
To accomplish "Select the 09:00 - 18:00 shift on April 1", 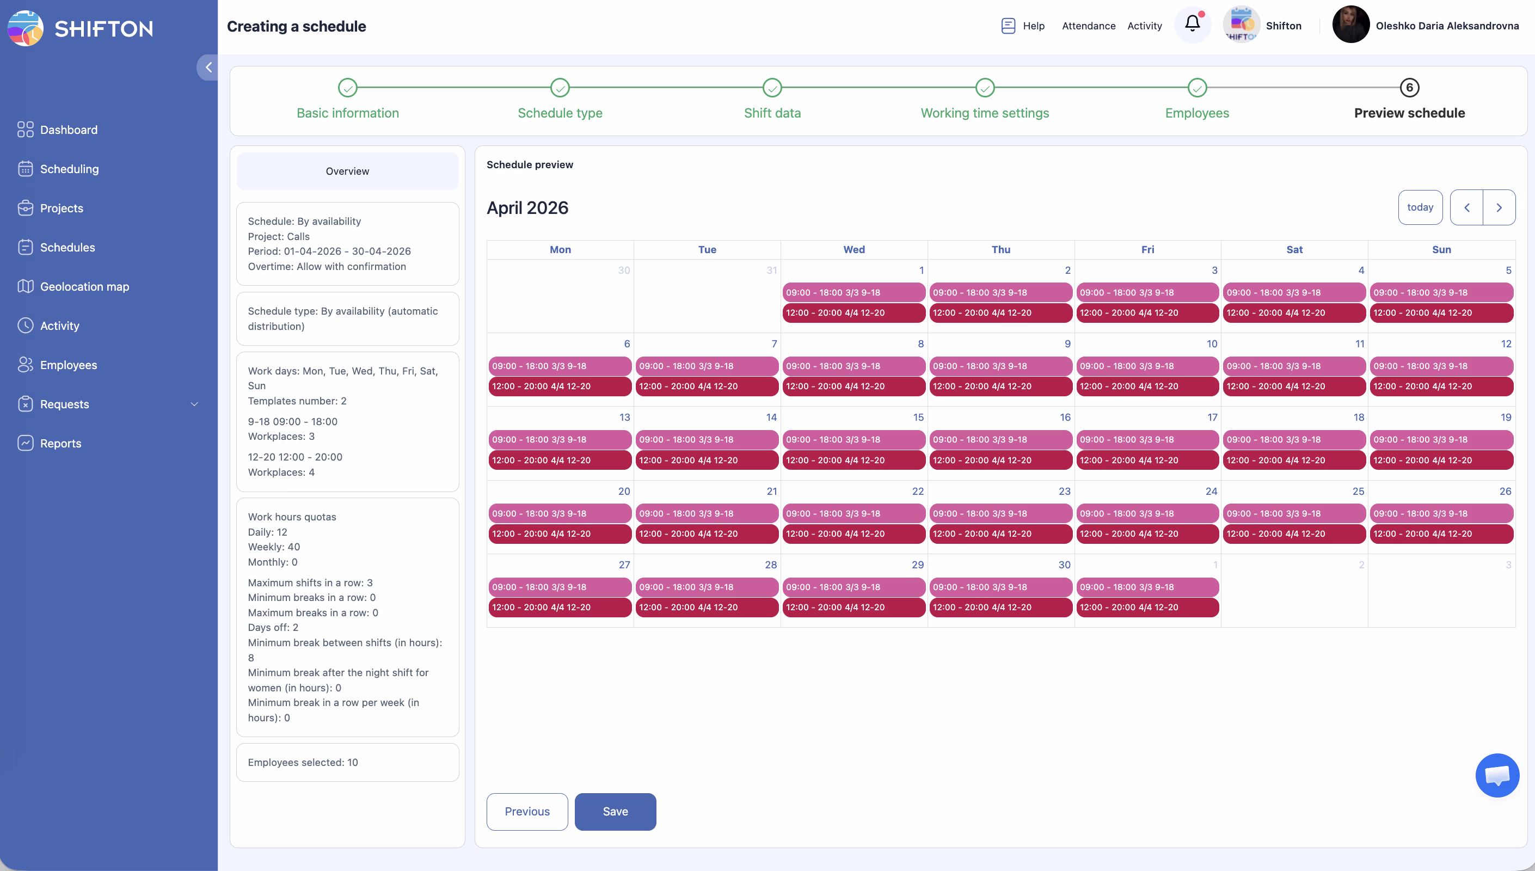I will point(854,292).
